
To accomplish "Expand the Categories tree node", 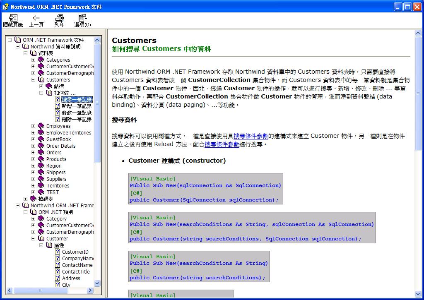I will pos(33,60).
